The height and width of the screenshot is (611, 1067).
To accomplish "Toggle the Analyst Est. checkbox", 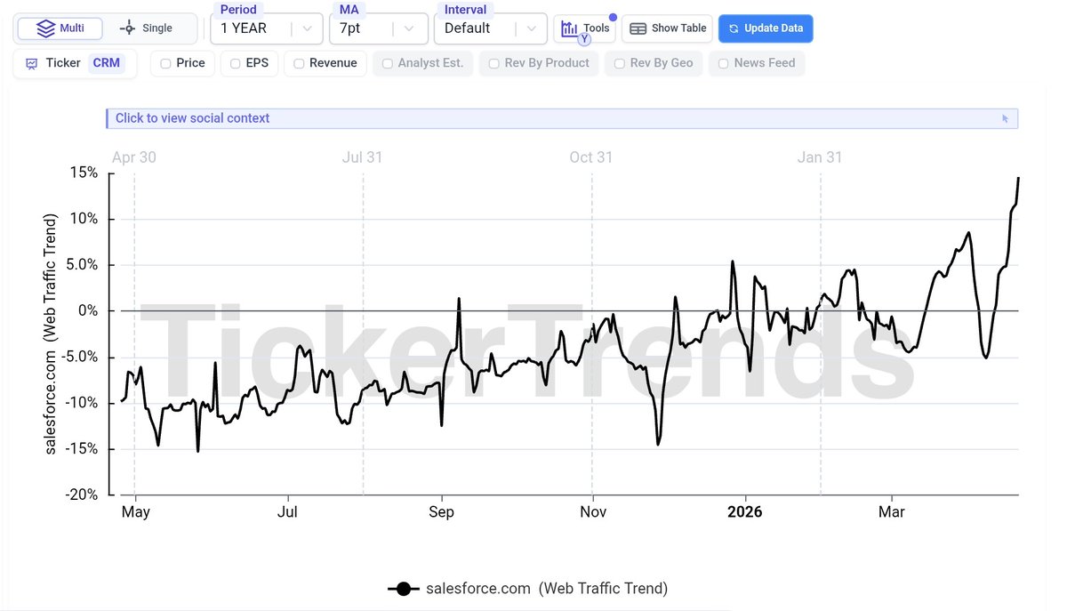I will [x=388, y=64].
